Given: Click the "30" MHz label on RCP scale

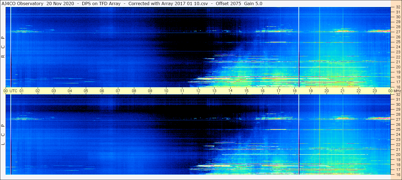Looking at the screenshot, I should pyautogui.click(x=398, y=17).
